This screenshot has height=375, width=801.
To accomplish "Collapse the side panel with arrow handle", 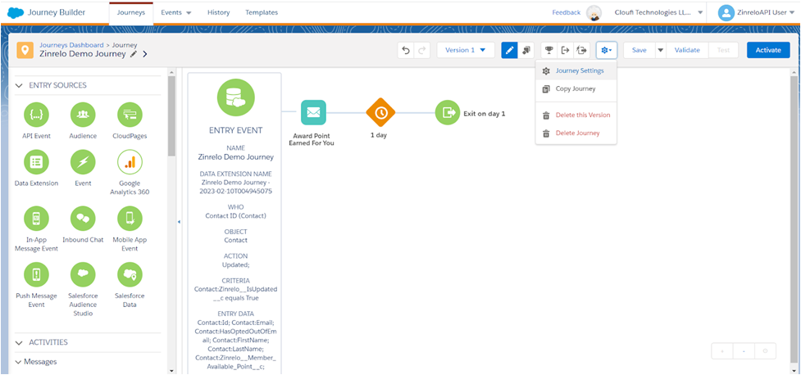I will click(180, 221).
